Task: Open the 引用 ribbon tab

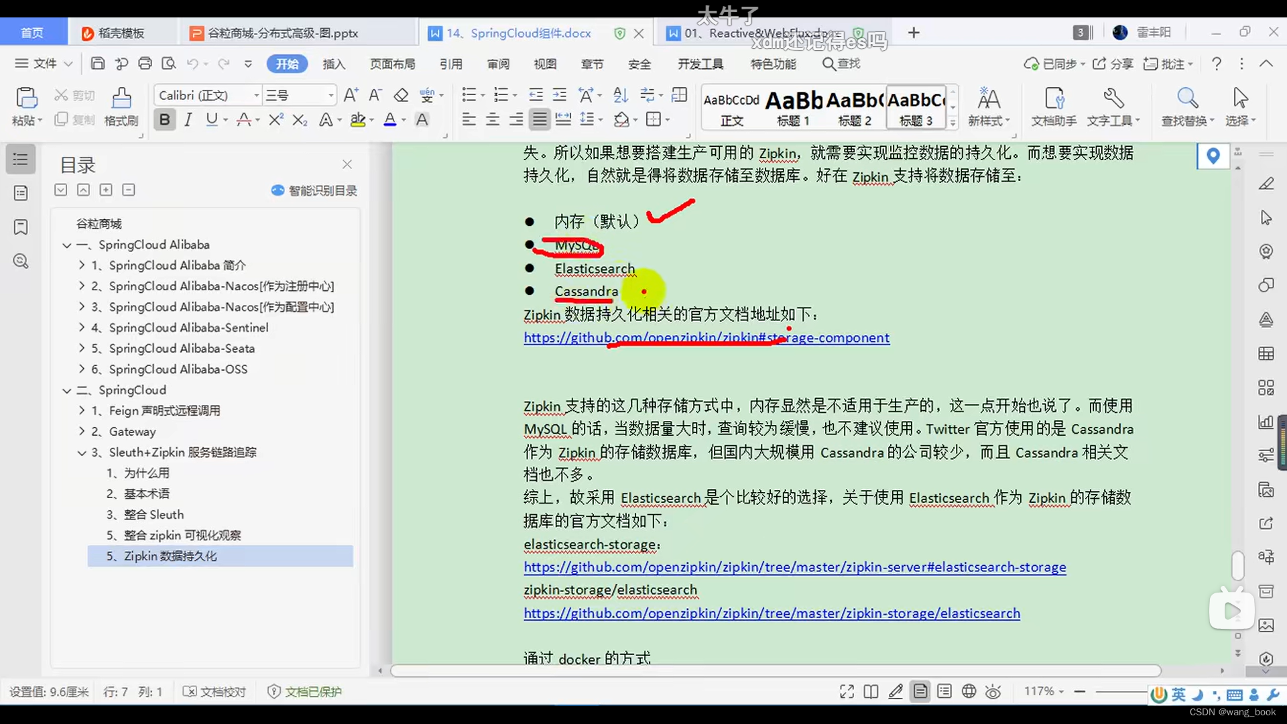Action: coord(450,64)
